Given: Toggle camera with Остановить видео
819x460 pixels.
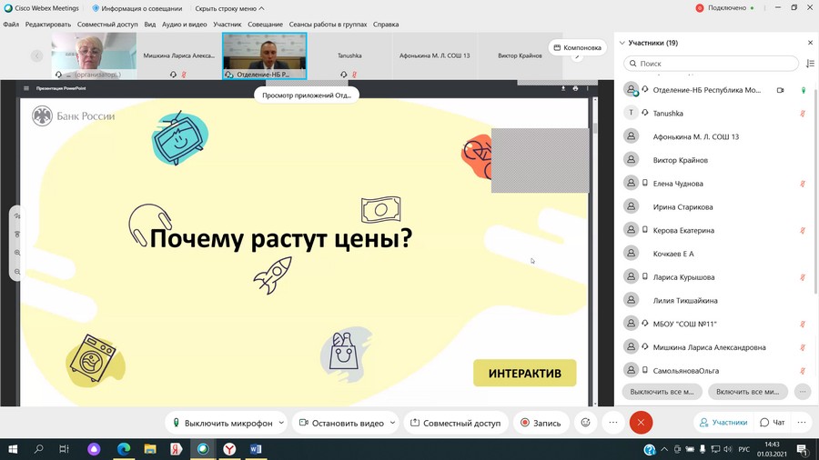Looking at the screenshot, I should tap(340, 423).
